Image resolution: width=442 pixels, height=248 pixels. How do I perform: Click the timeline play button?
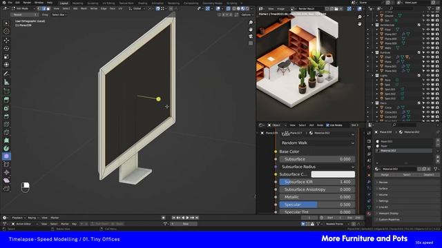pos(187,218)
